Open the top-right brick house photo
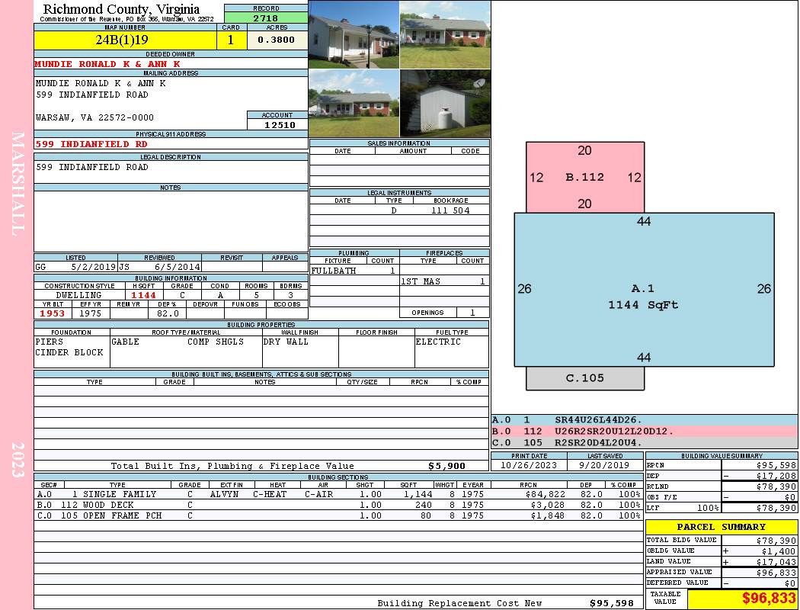The height and width of the screenshot is (610, 800). click(445, 35)
